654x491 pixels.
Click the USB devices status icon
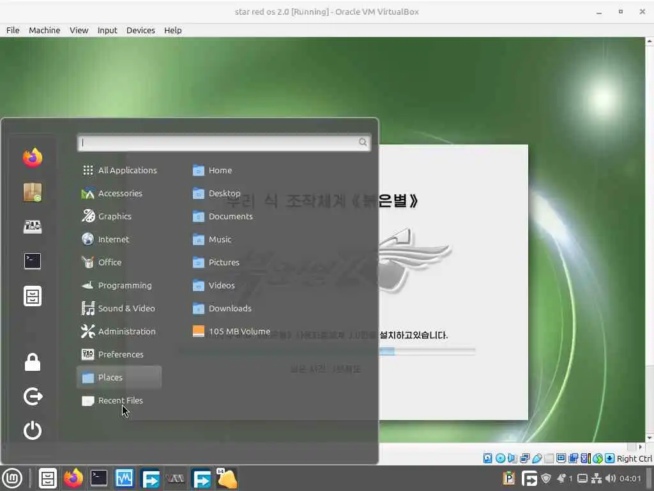point(536,458)
